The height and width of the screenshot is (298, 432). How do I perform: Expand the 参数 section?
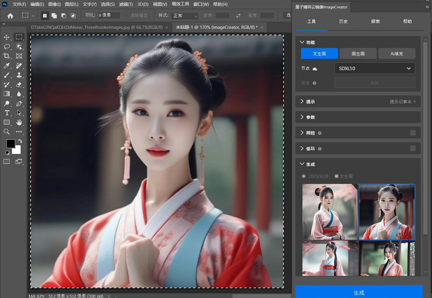pos(302,117)
